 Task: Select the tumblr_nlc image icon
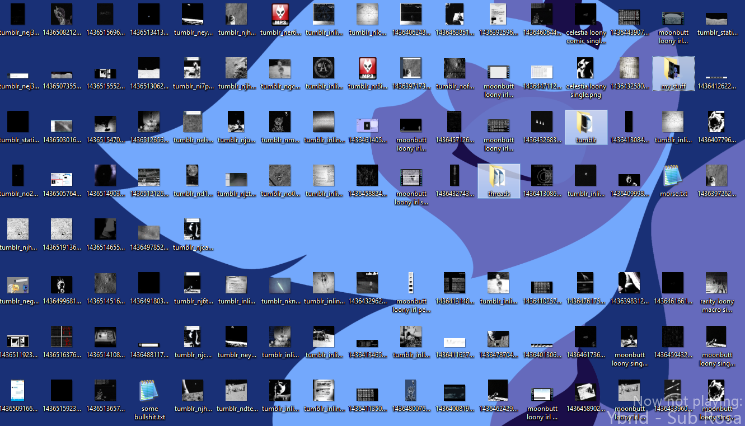point(368,14)
